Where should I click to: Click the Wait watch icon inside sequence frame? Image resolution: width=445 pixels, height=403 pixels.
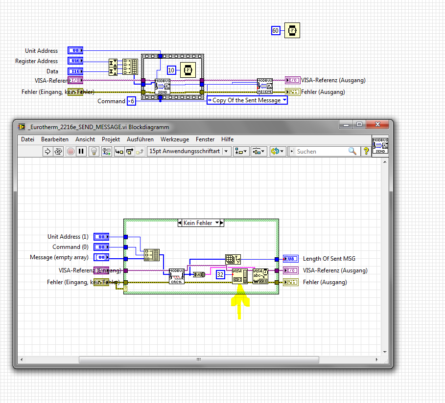click(x=188, y=70)
